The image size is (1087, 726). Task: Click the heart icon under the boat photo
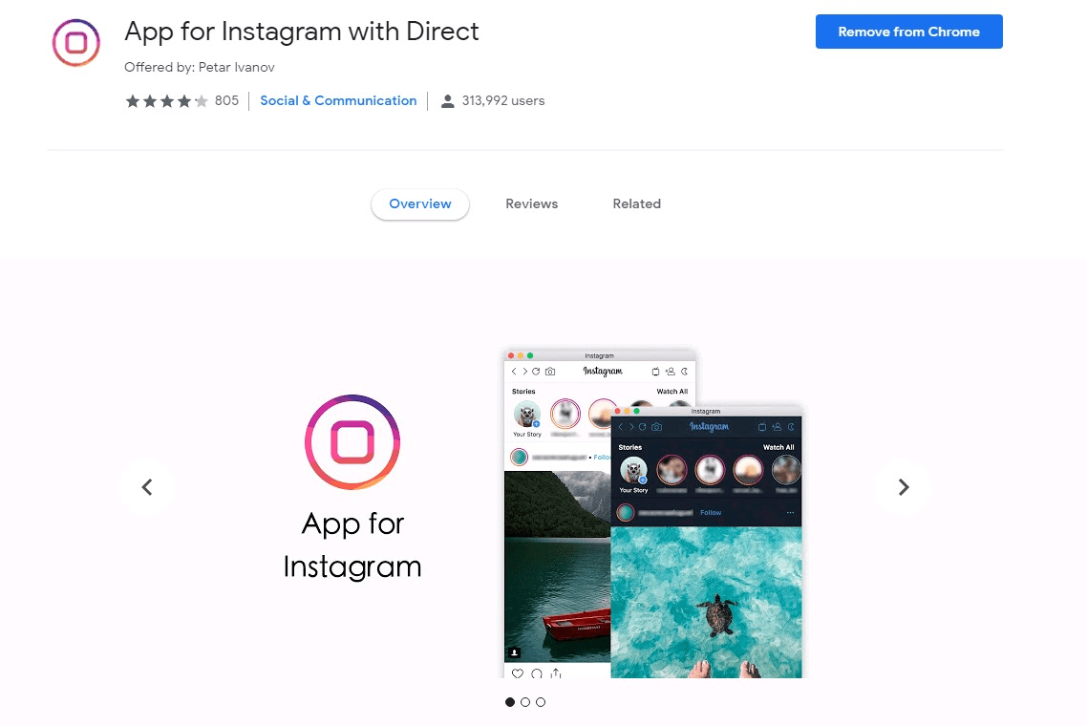(x=517, y=673)
